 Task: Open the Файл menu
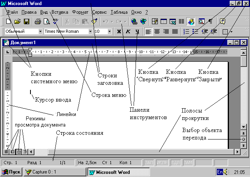click(x=12, y=12)
